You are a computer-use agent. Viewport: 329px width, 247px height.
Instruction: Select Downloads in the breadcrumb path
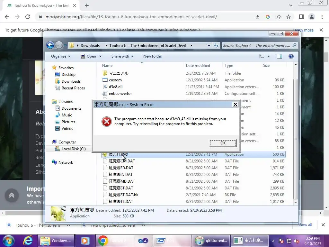coord(90,46)
